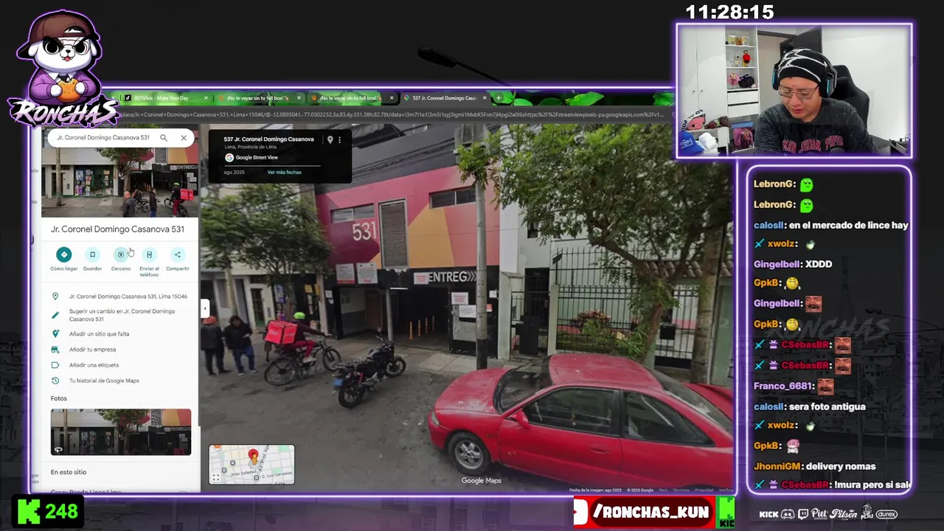Expand the minimap with the fullscreen icon

pos(216,478)
